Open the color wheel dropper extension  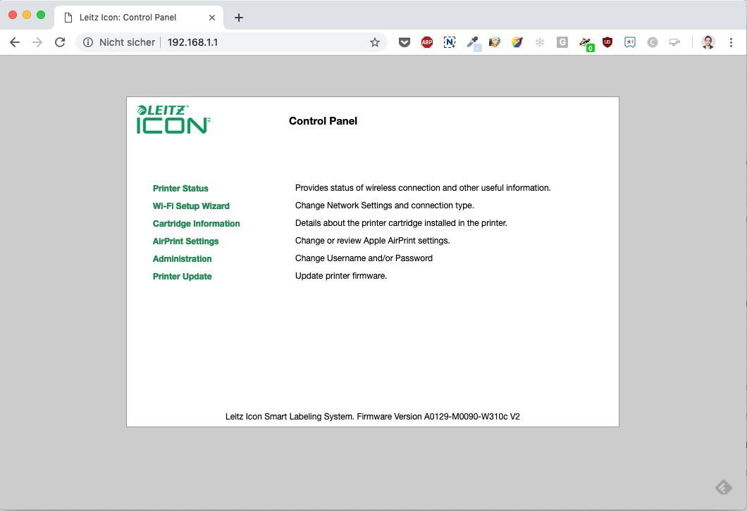pyautogui.click(x=517, y=42)
